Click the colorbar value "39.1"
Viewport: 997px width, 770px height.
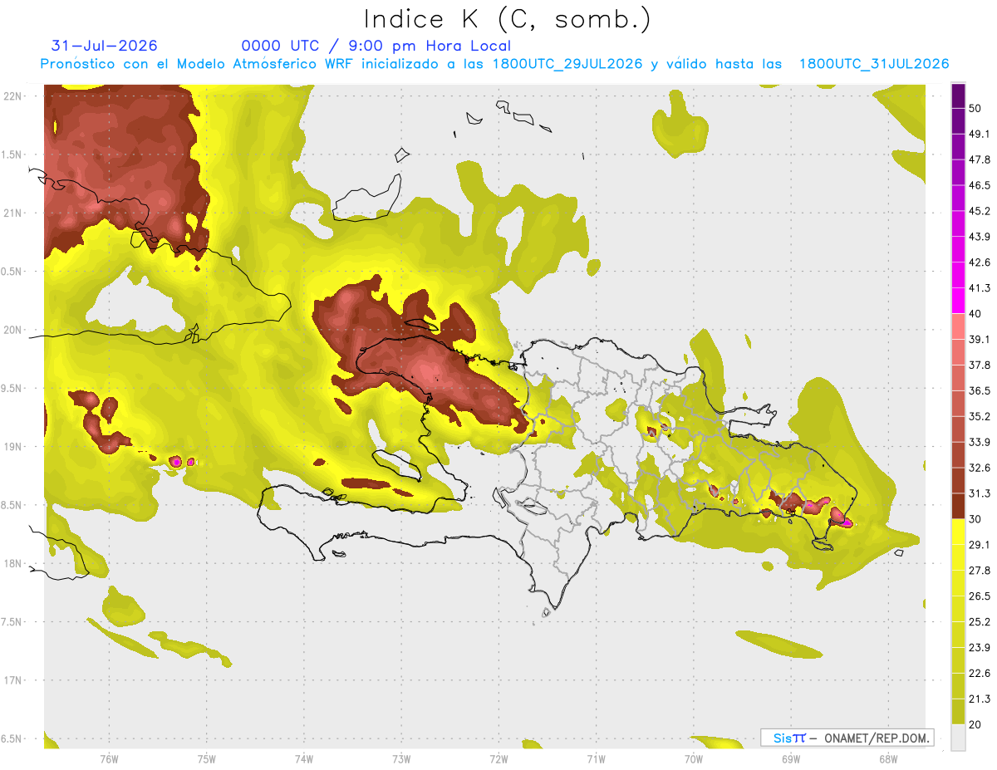pos(980,339)
